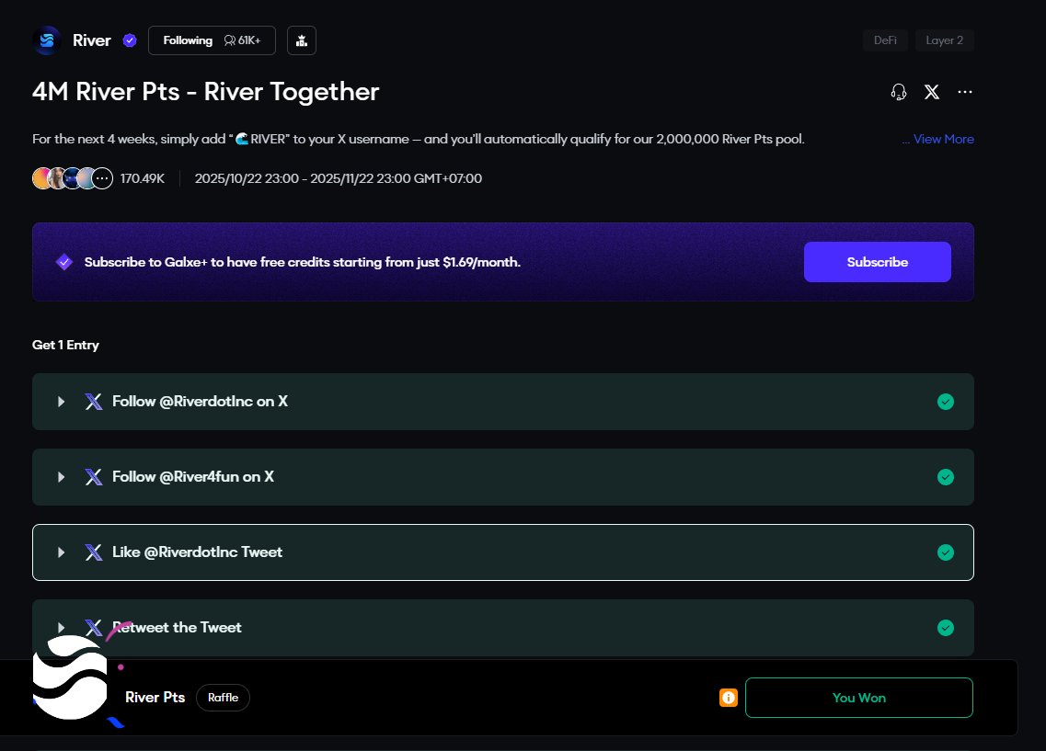Open the three-dot more options menu
This screenshot has height=751, width=1046.
[965, 92]
